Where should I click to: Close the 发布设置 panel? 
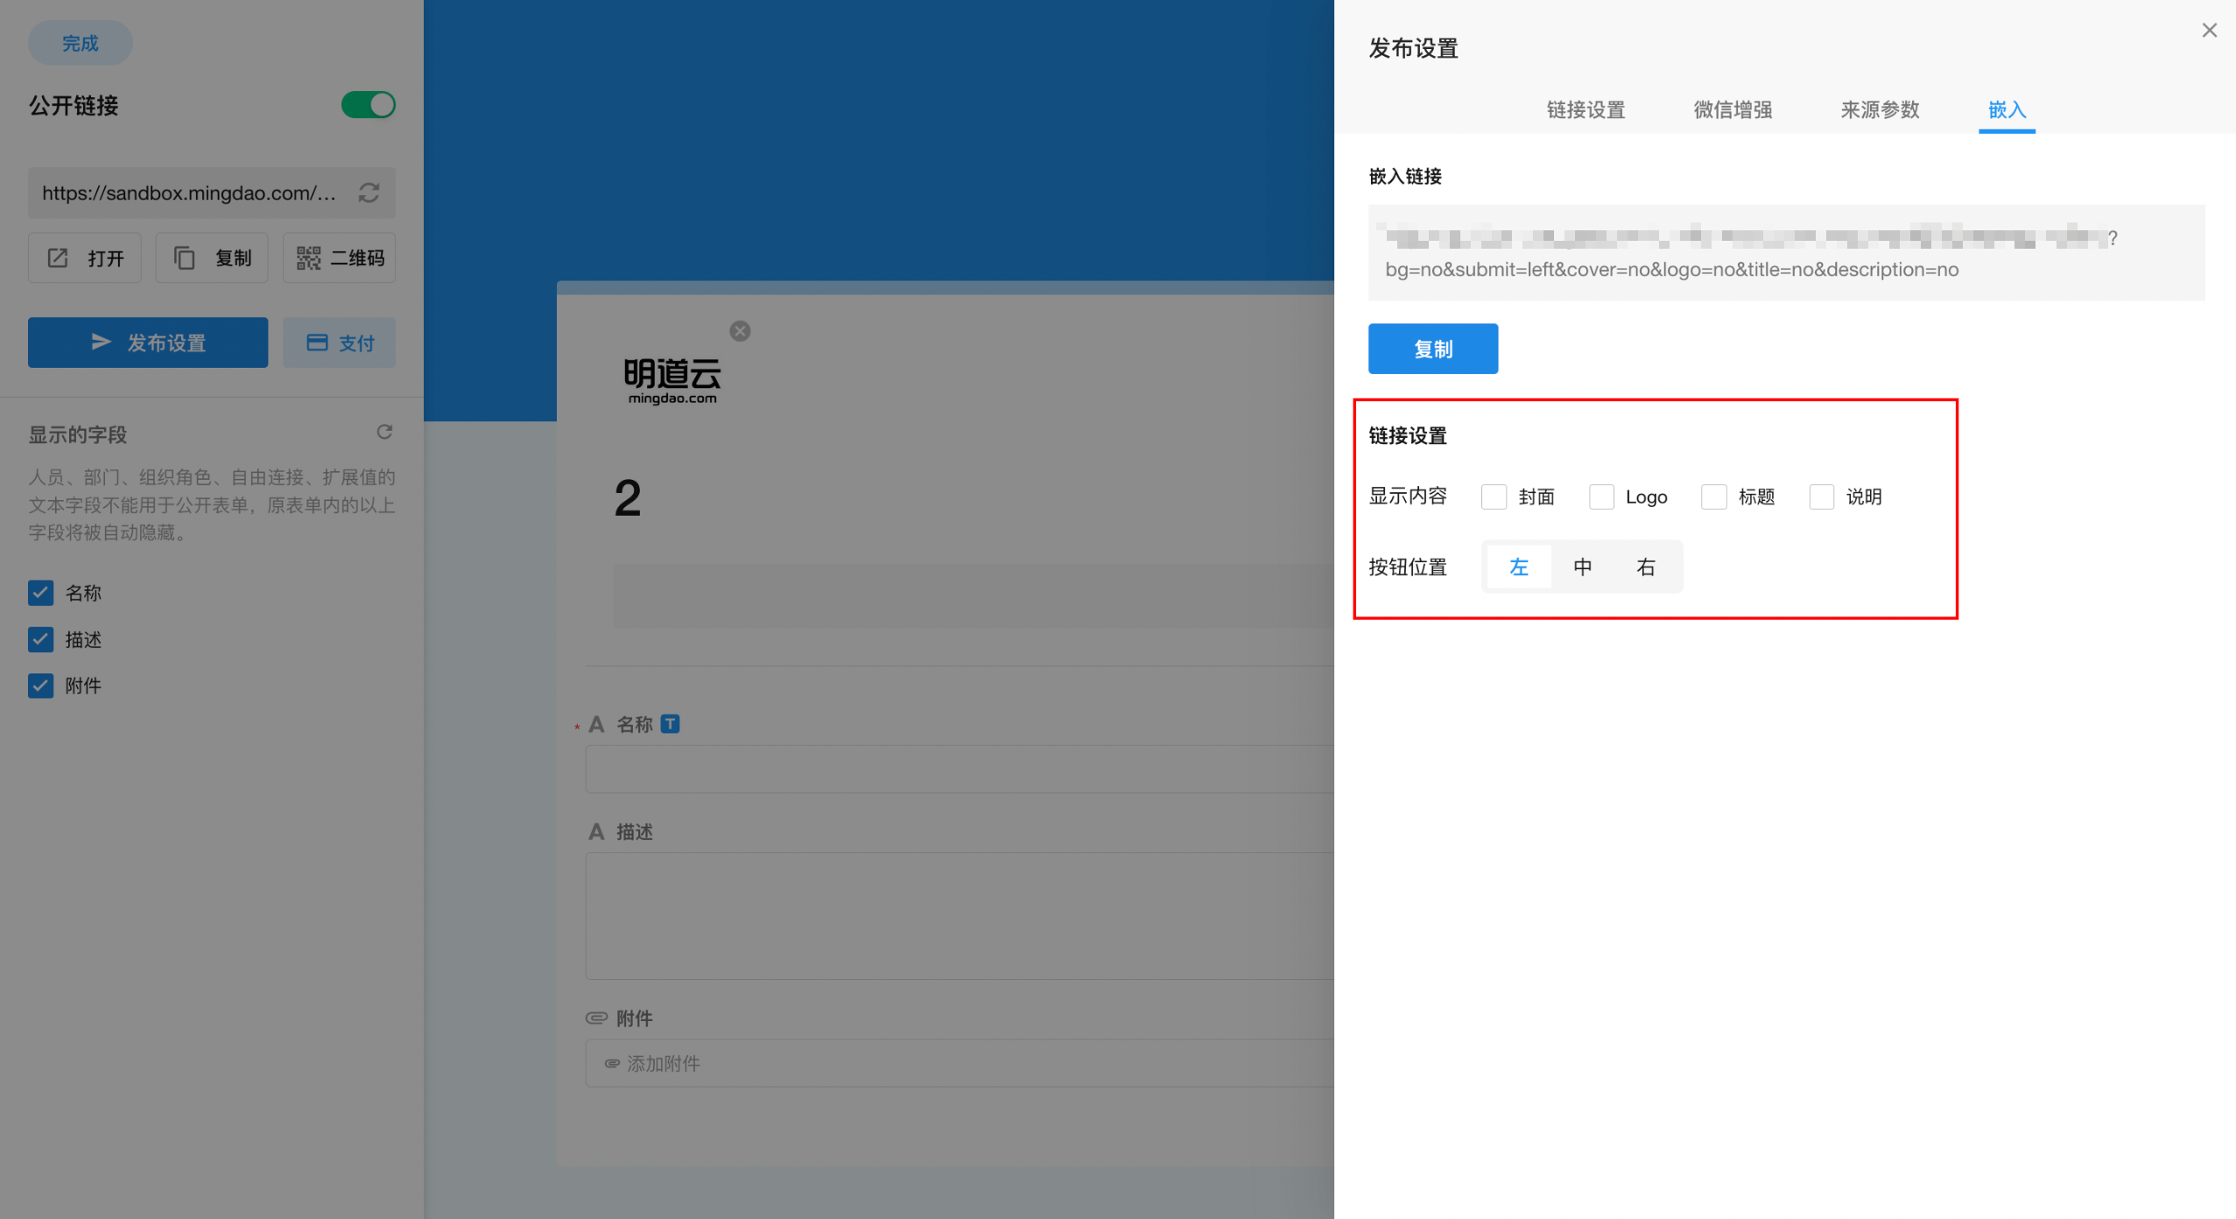pyautogui.click(x=2209, y=31)
